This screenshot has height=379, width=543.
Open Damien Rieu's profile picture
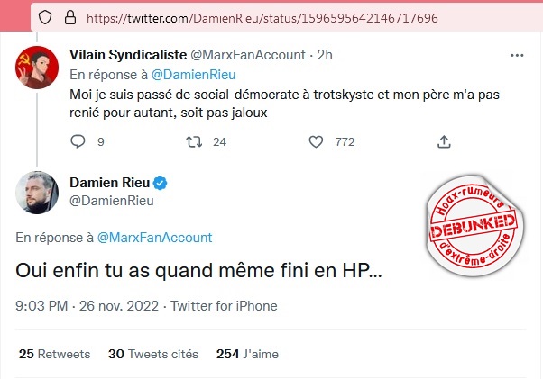click(x=33, y=192)
